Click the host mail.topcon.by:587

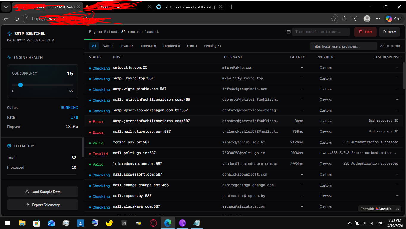click(132, 196)
